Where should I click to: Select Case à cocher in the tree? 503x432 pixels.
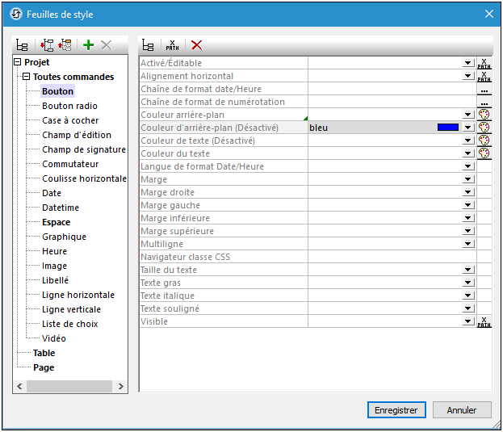pyautogui.click(x=70, y=120)
